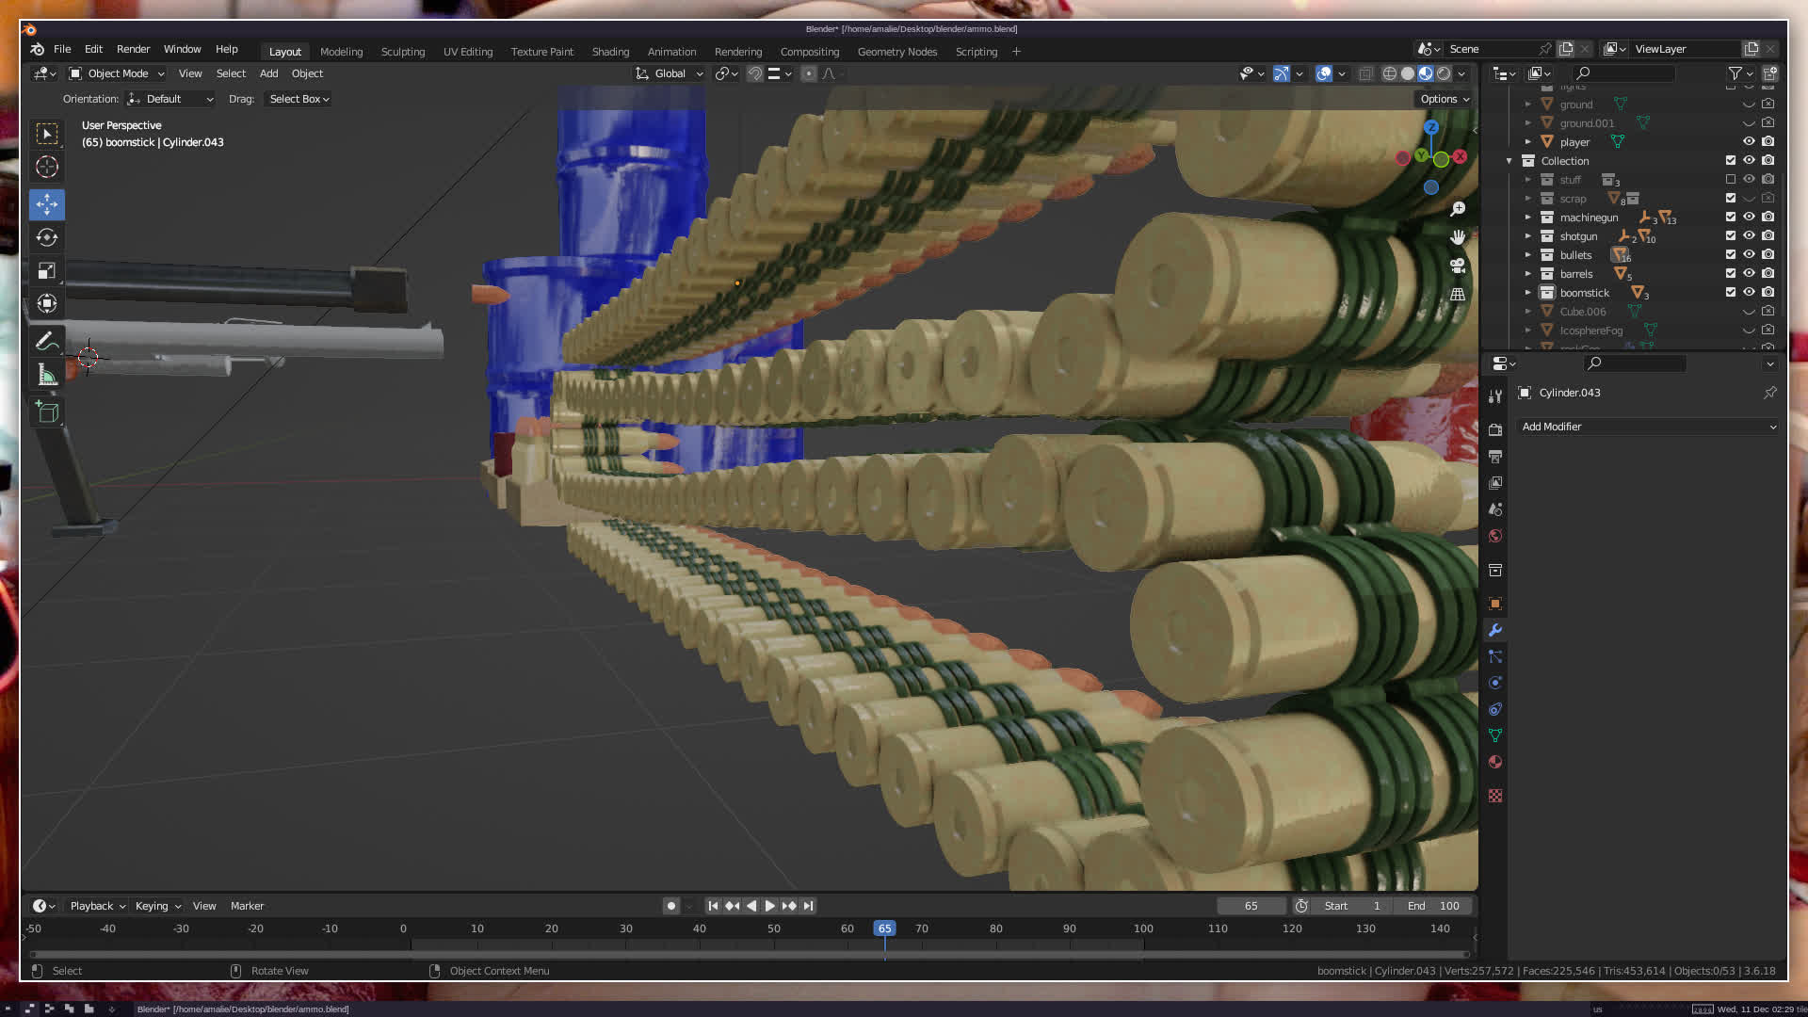The image size is (1808, 1017).
Task: Select the Annotate pencil tool
Action: [x=46, y=342]
